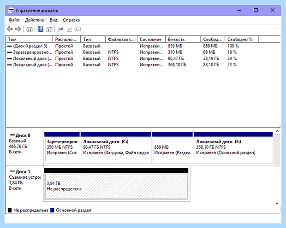The width and height of the screenshot is (286, 228).
Task: Click volume icon of 96,47 ГБ Локальный диск
Action: pos(9,58)
